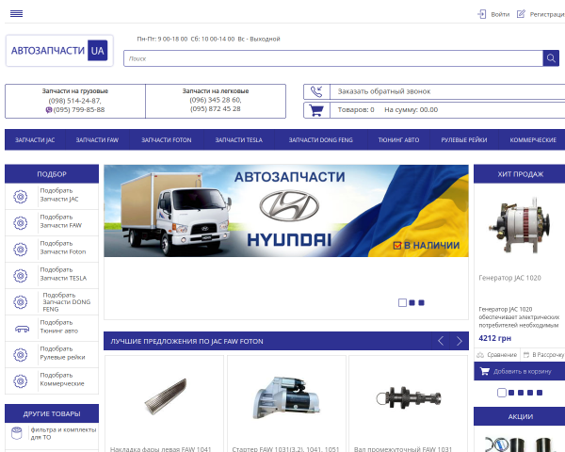
Task: Click the Hyundai truck banner image
Action: [x=286, y=211]
